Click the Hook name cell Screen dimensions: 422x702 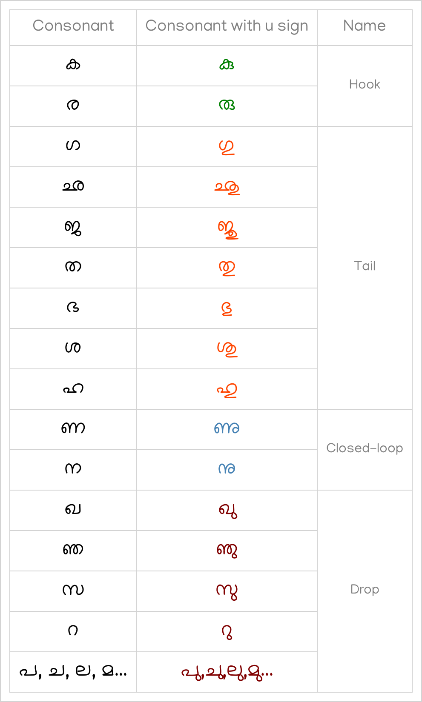coord(365,84)
